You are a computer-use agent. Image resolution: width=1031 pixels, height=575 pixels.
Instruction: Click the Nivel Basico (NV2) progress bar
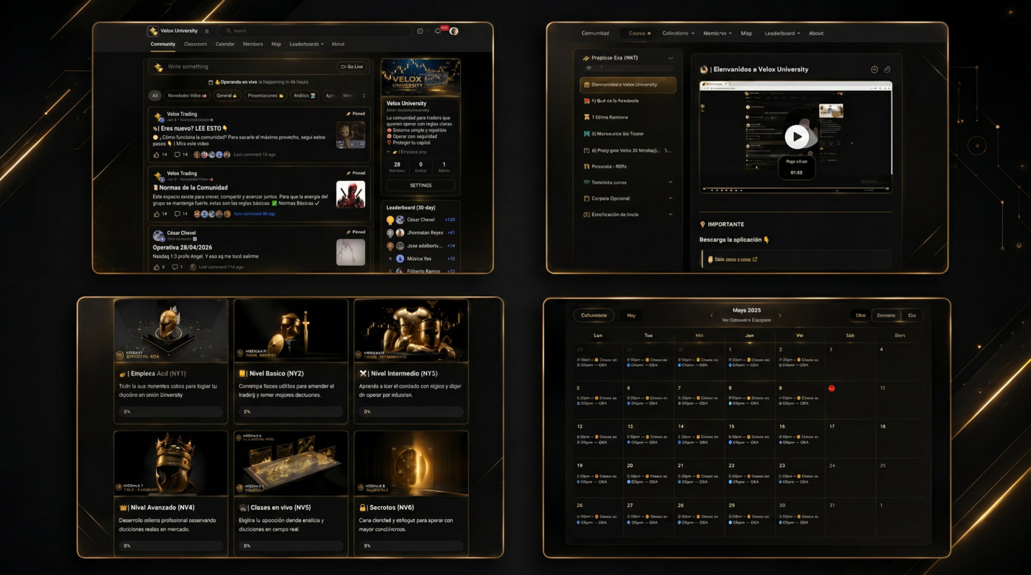point(291,411)
